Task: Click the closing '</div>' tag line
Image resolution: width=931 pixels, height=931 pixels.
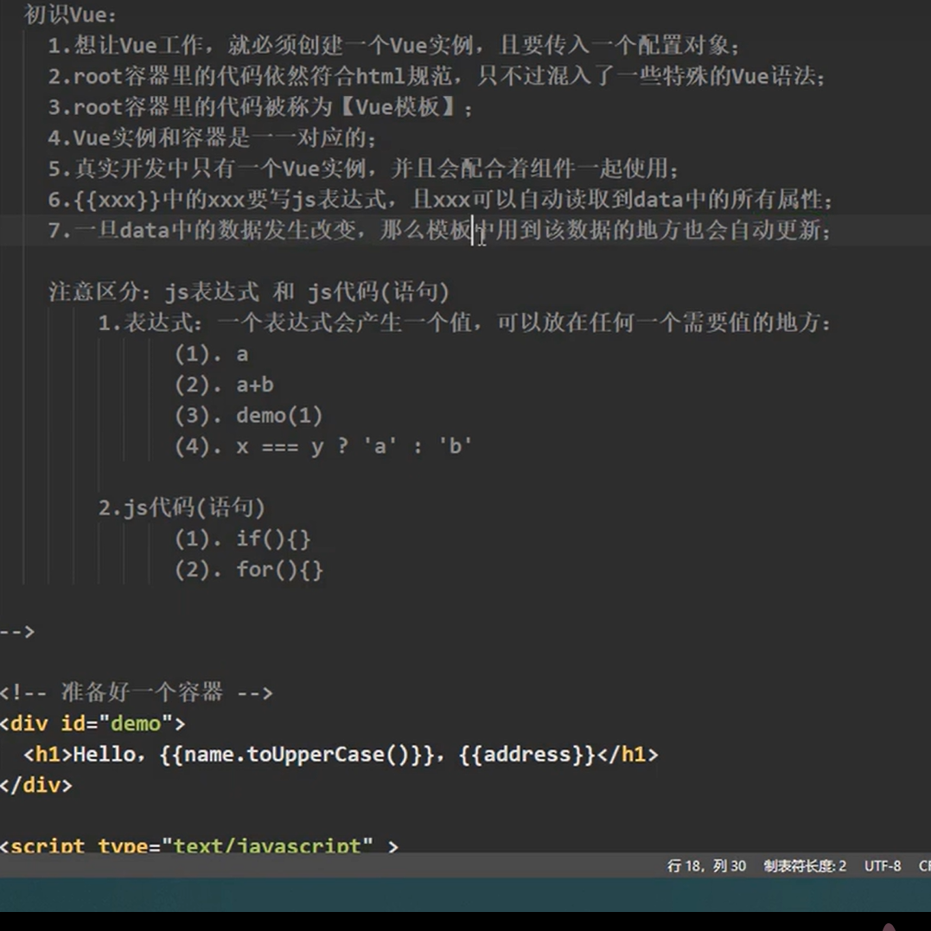Action: click(x=36, y=785)
